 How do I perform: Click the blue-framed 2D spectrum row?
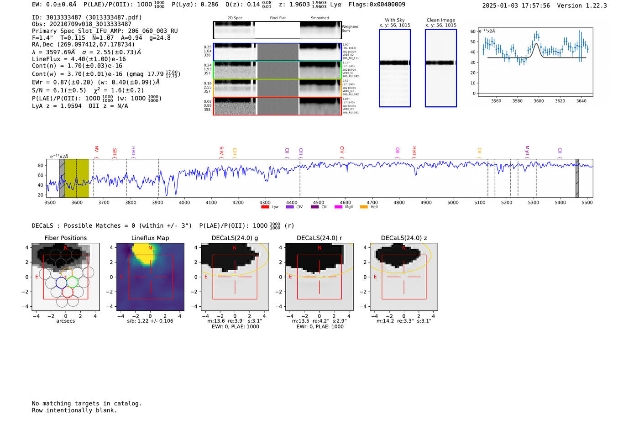277,52
